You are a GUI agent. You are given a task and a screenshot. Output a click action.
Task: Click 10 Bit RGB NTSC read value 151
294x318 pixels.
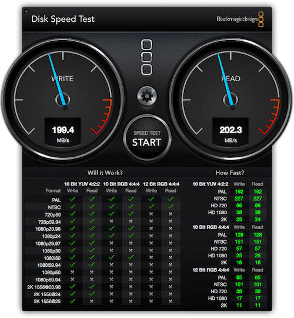(x=258, y=242)
